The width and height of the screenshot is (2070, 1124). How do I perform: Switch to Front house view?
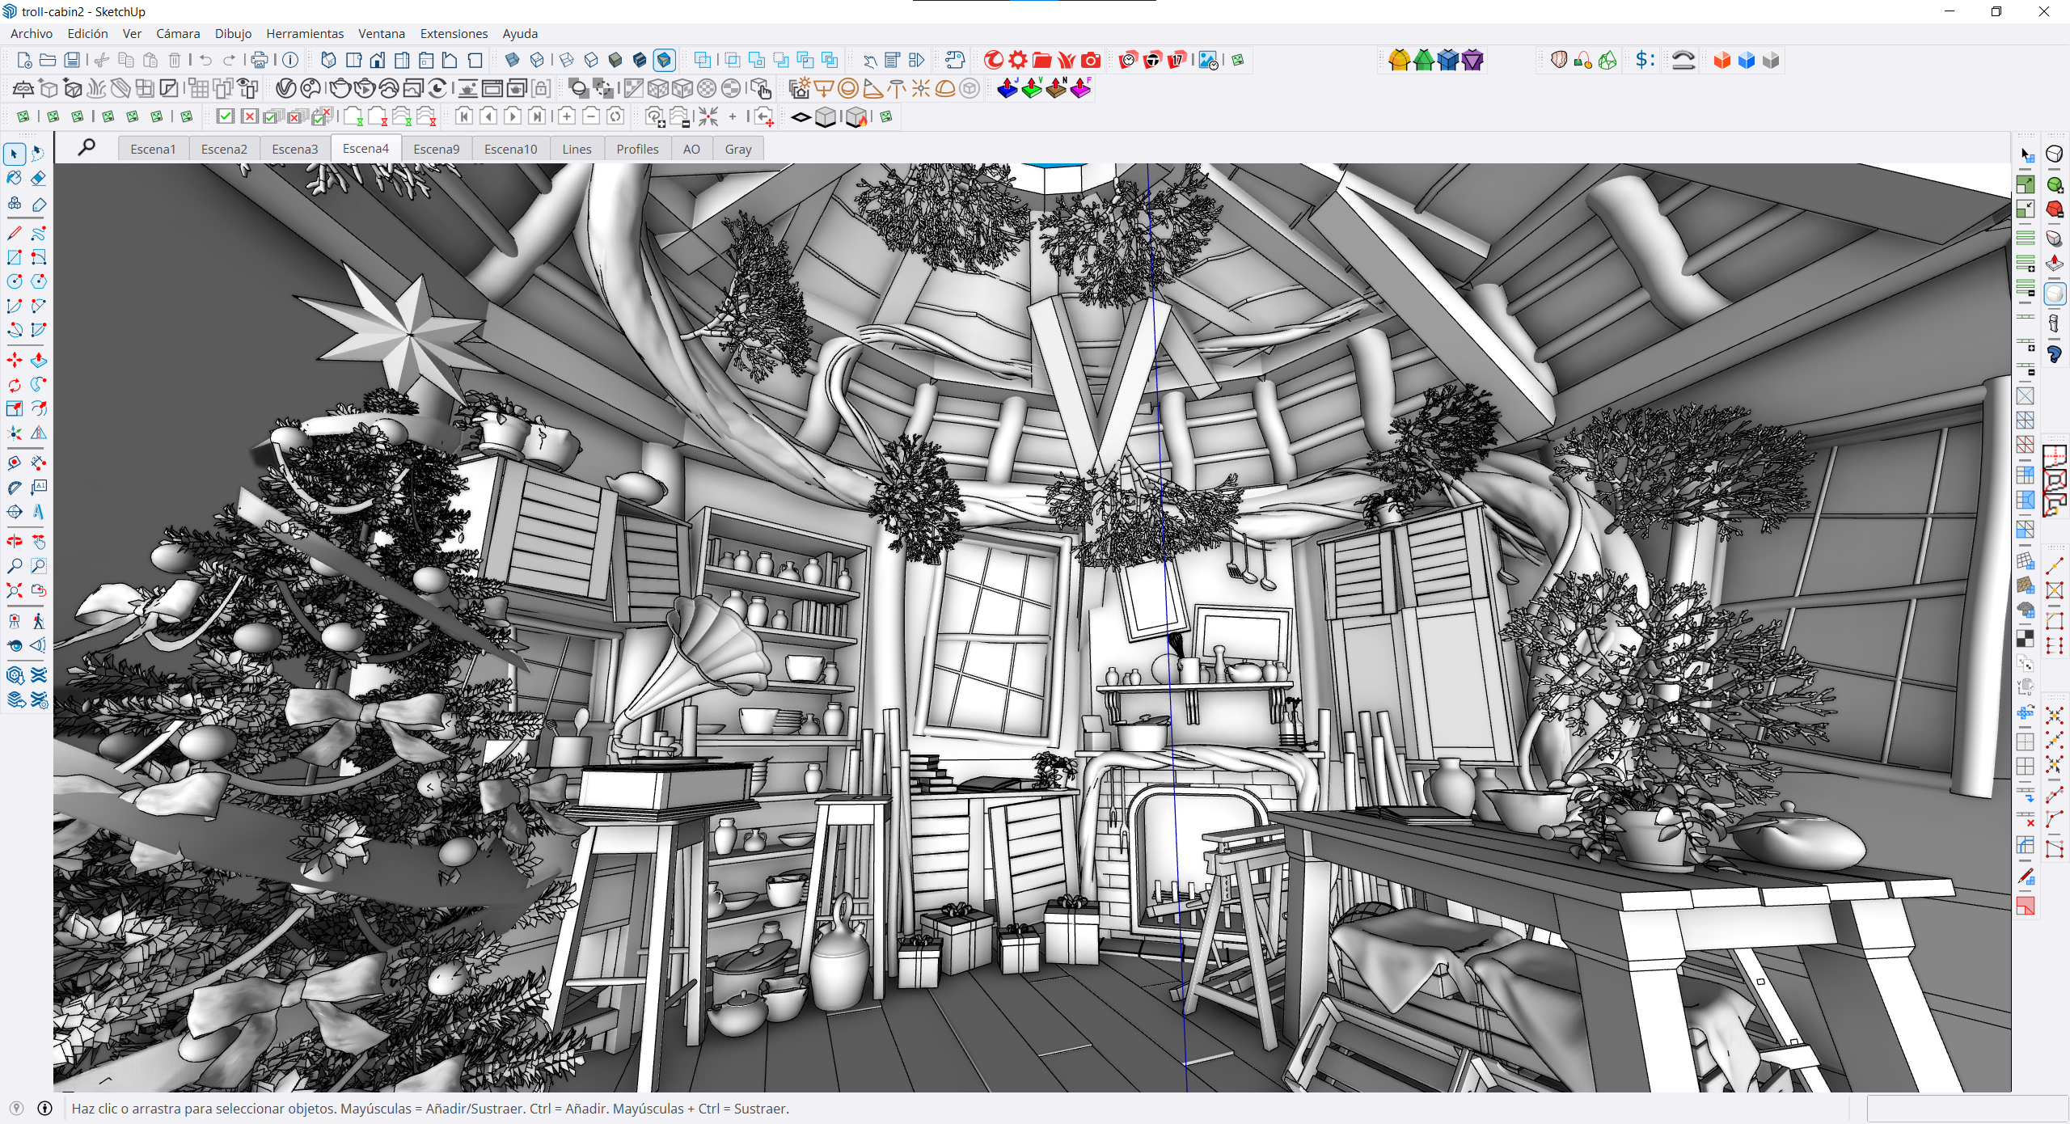coord(377,60)
